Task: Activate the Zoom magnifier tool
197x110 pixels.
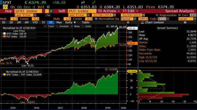Action: pos(86,26)
